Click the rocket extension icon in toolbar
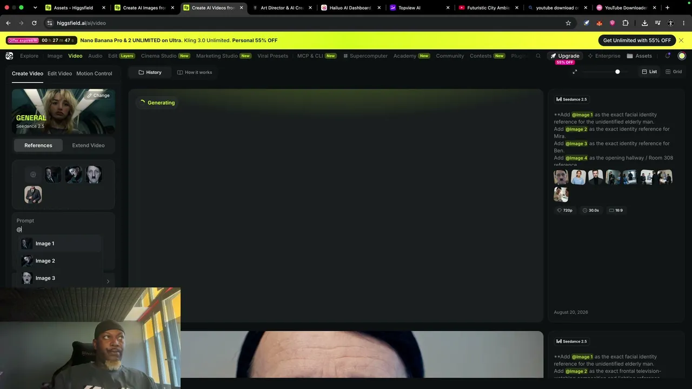The image size is (692, 389). click(586, 23)
